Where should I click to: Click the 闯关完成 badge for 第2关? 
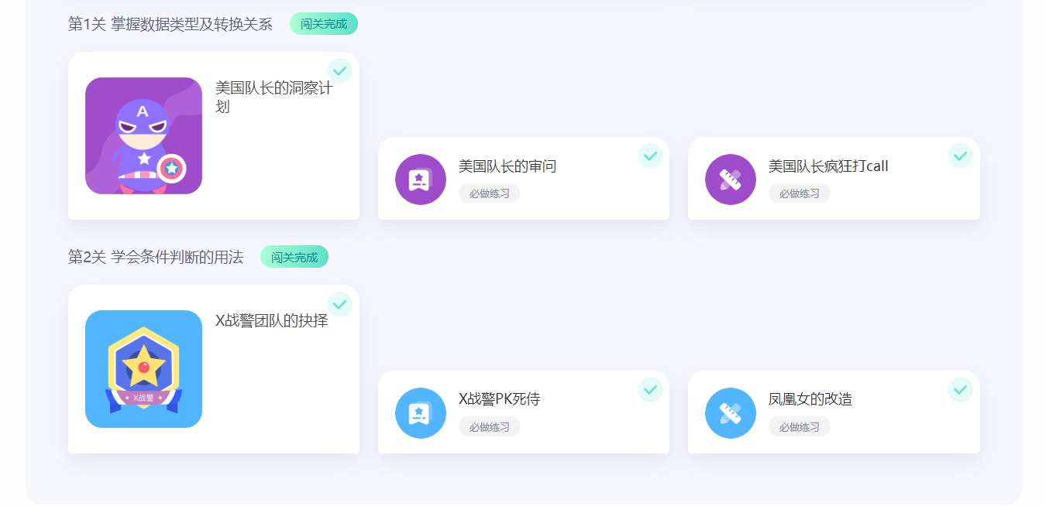coord(294,257)
